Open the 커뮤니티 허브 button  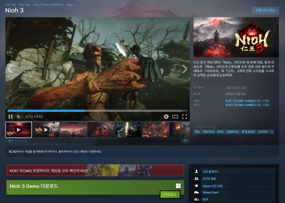click(265, 11)
